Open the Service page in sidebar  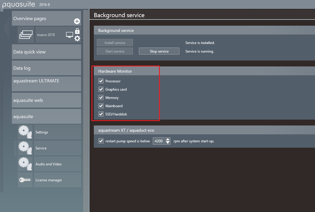point(57,148)
